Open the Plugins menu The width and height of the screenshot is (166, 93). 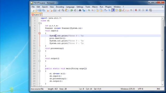point(108,7)
